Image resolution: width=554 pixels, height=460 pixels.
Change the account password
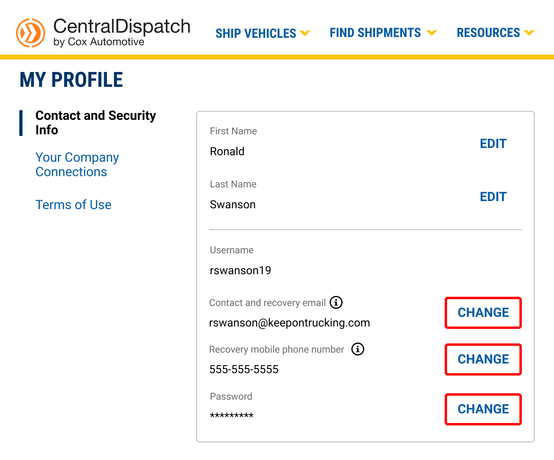[483, 409]
